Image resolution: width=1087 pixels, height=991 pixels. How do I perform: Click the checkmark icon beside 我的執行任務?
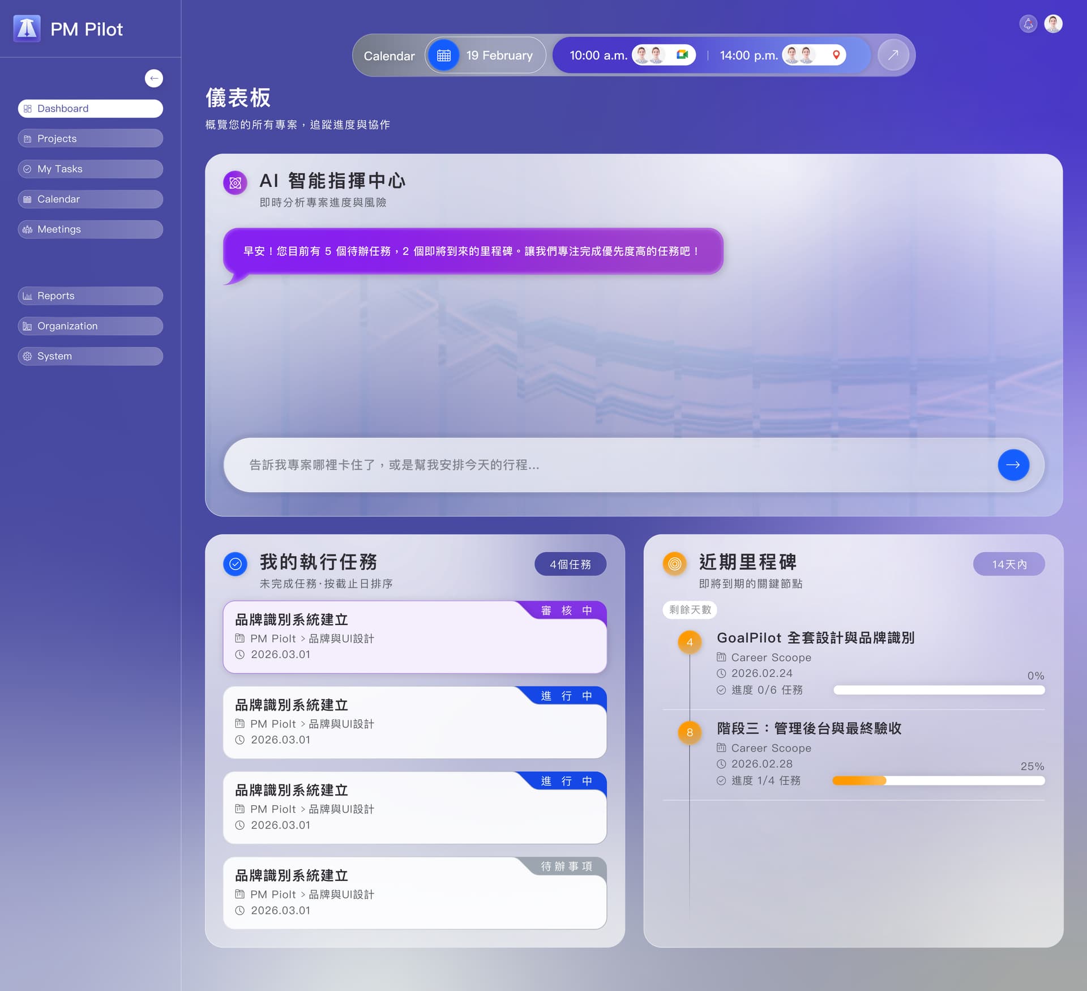tap(235, 564)
